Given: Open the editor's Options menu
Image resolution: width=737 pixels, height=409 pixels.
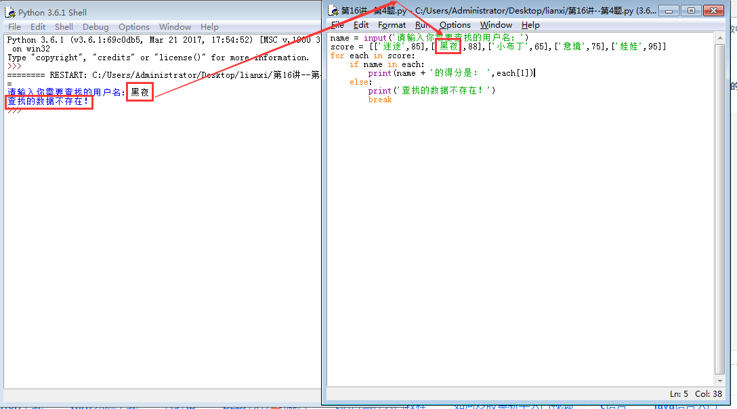Looking at the screenshot, I should click(455, 25).
